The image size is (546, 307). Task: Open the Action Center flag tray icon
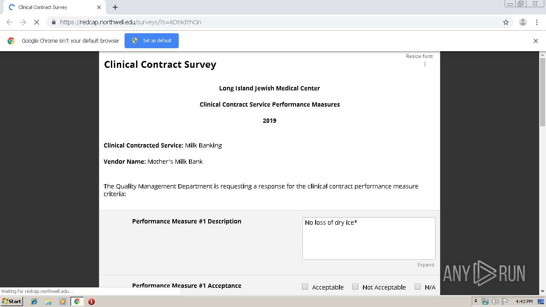[505, 301]
